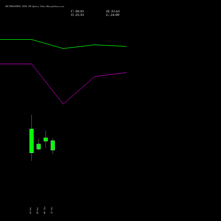Click the high value "H: 31.65"
The height and width of the screenshot is (221, 221).
(113, 11)
